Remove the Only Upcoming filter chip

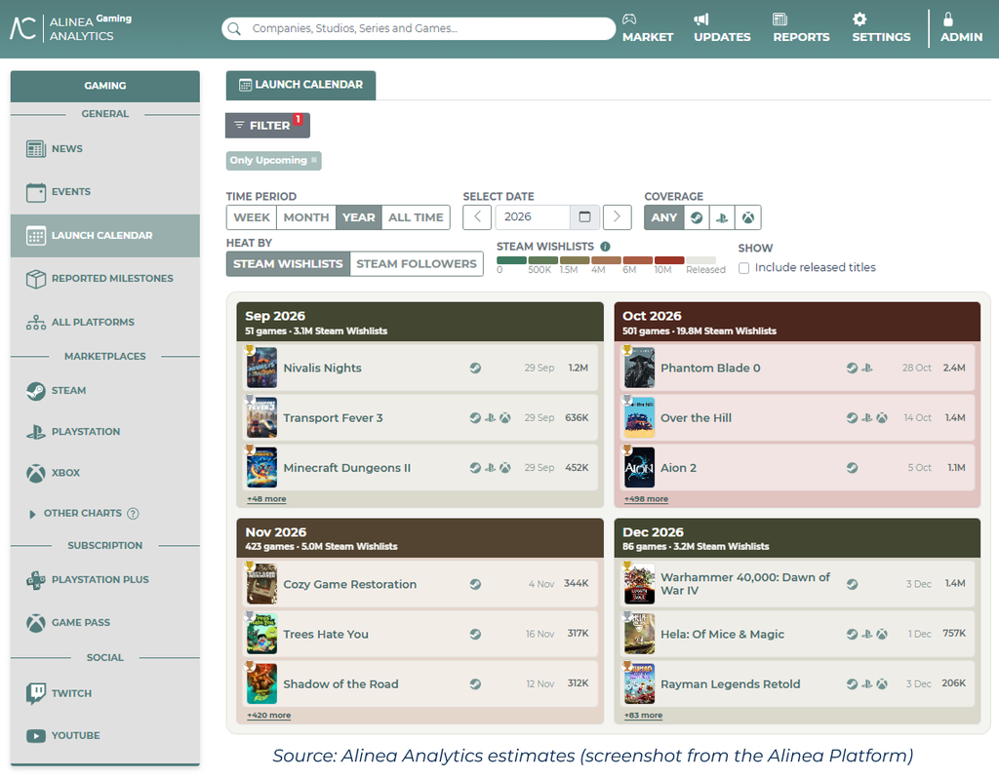(313, 161)
